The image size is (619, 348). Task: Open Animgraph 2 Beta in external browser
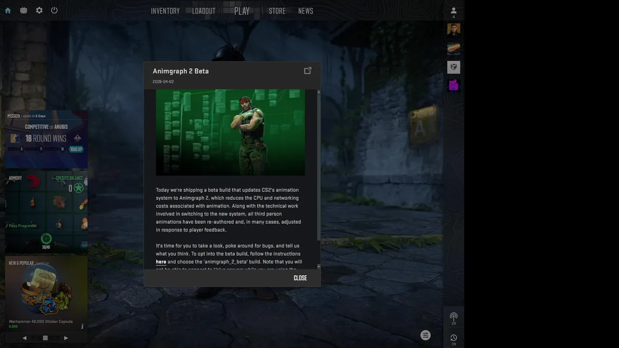tap(308, 71)
